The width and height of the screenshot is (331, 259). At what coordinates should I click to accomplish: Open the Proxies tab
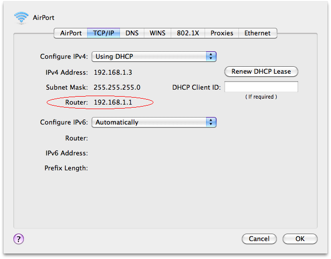tap(221, 33)
